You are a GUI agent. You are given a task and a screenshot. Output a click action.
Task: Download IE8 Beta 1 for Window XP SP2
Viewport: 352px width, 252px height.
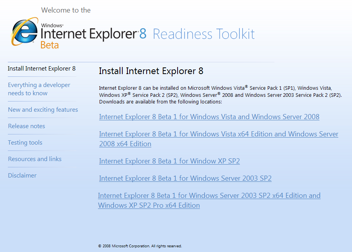click(169, 161)
